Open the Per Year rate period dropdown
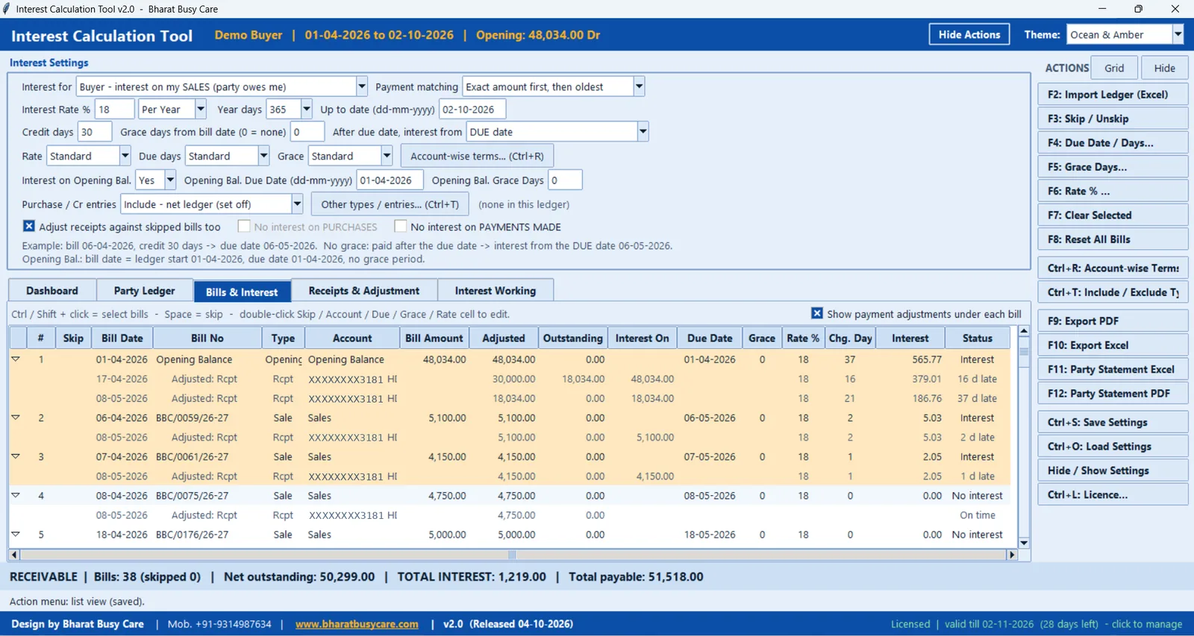The width and height of the screenshot is (1194, 636). [x=200, y=109]
